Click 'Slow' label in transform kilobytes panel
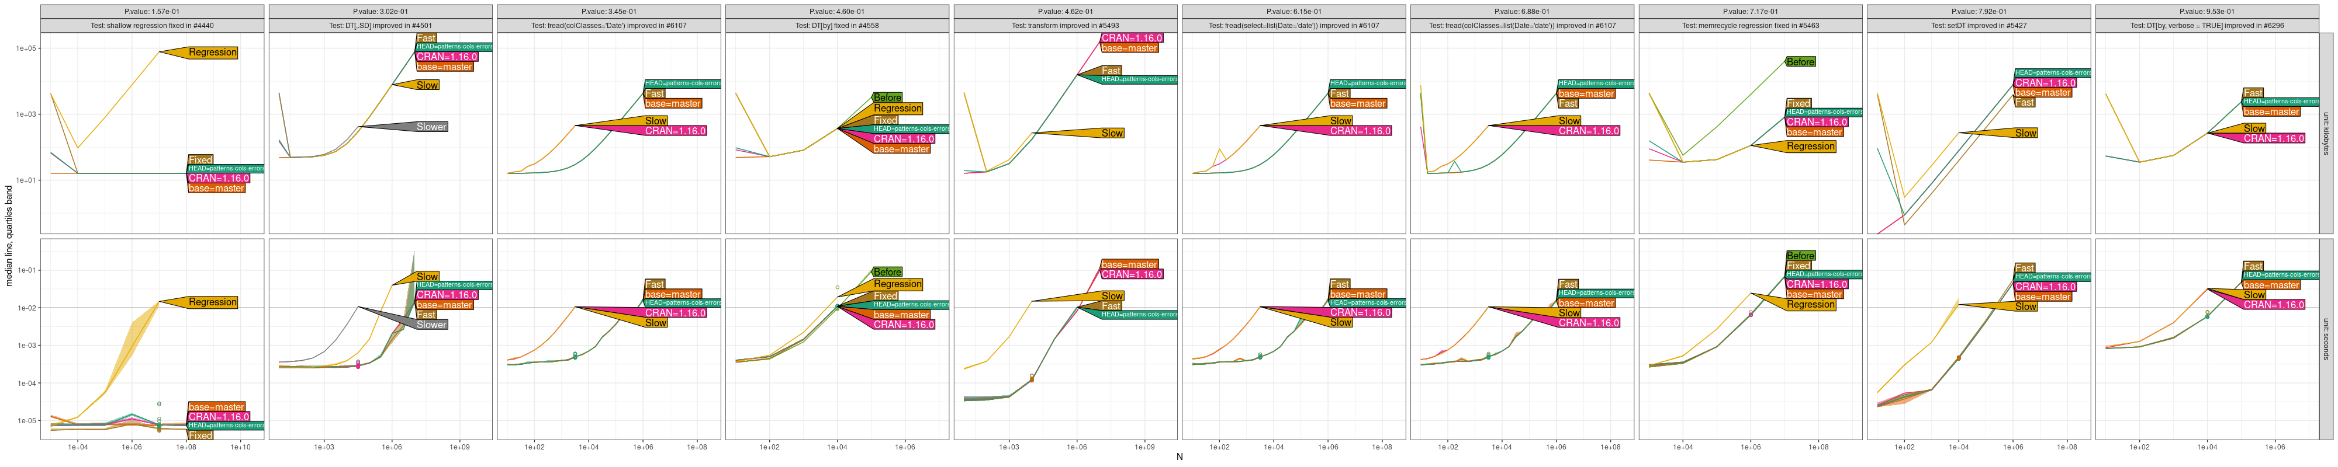2338x467 pixels. [x=1113, y=133]
